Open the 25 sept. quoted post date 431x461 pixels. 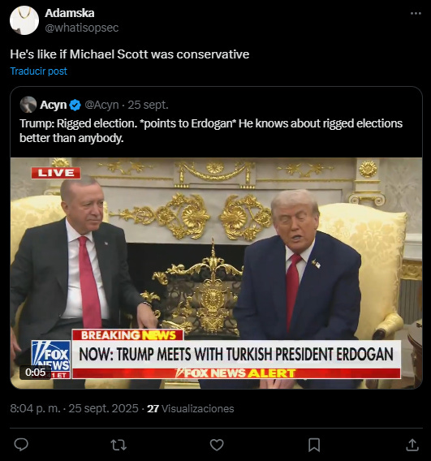point(148,105)
